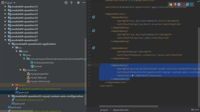This screenshot has height=112, width=200.
Task: Expand module04-question22-mysql-custom-auto-configuration arrow
Action: (x=9, y=96)
